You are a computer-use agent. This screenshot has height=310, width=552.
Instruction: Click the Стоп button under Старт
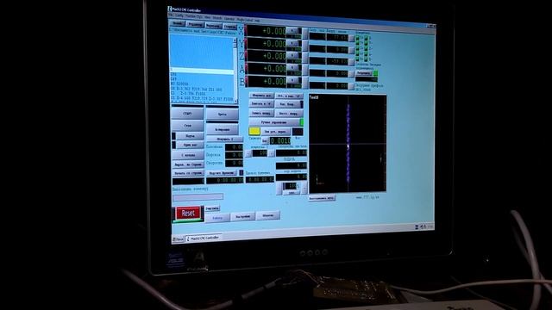(188, 126)
